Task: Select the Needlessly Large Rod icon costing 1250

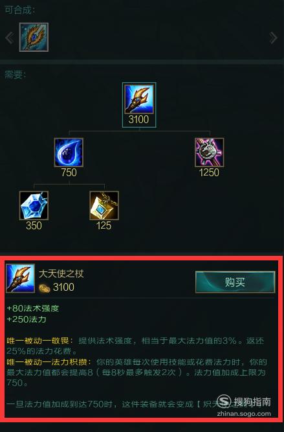Action: coord(210,152)
